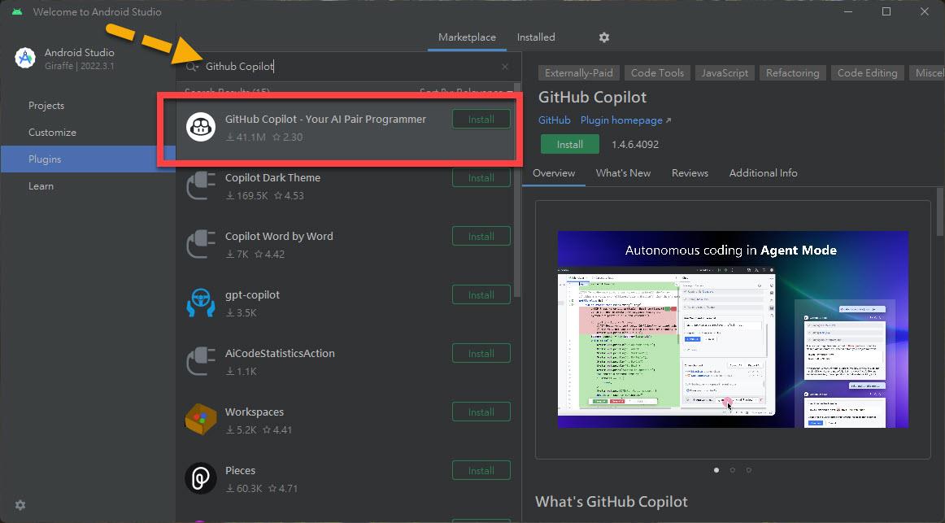
Task: Select the second carousel dot under the screenshot
Action: 733,469
